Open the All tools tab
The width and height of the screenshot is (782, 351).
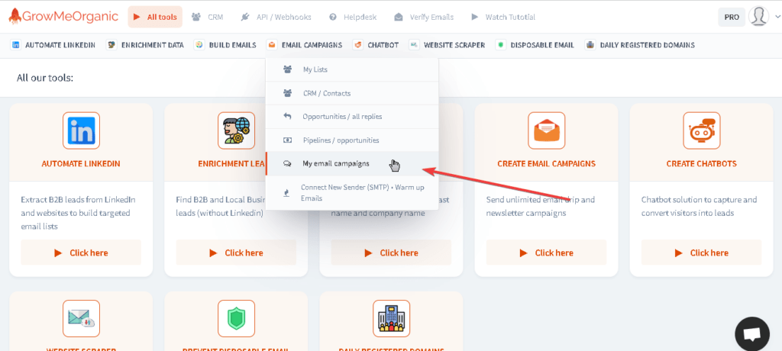(x=155, y=17)
